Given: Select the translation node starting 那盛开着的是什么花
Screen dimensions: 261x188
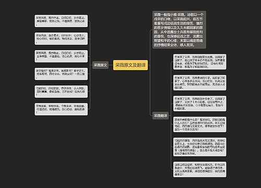Looking at the screenshot, I should (x=200, y=124).
